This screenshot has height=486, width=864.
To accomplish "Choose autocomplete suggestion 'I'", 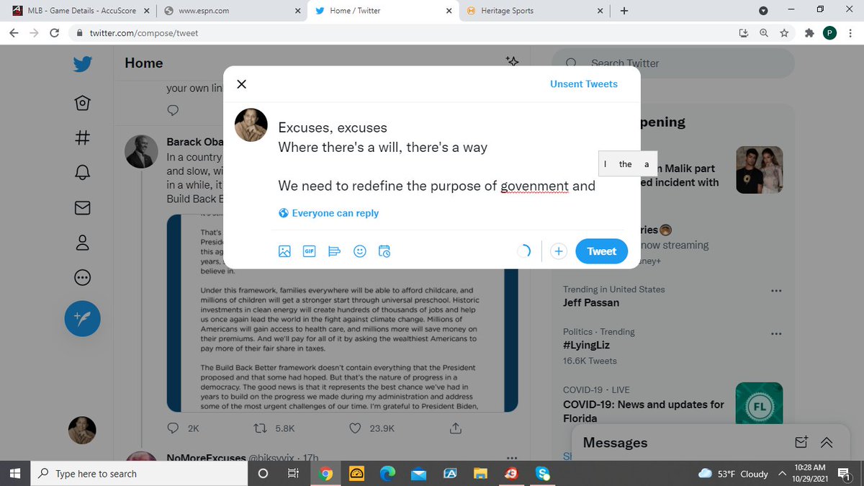I will 606,164.
